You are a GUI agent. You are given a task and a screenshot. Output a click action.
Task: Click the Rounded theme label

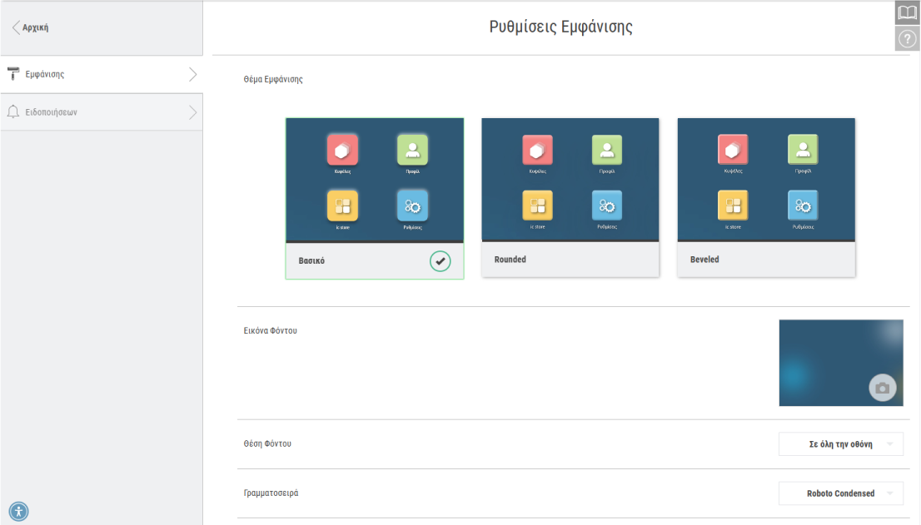coord(510,260)
